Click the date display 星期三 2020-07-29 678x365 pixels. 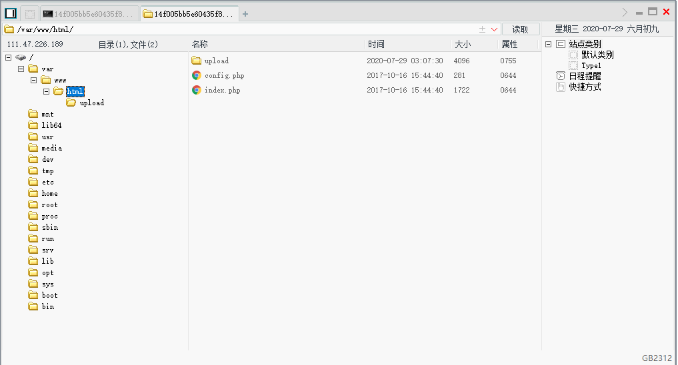tap(589, 29)
